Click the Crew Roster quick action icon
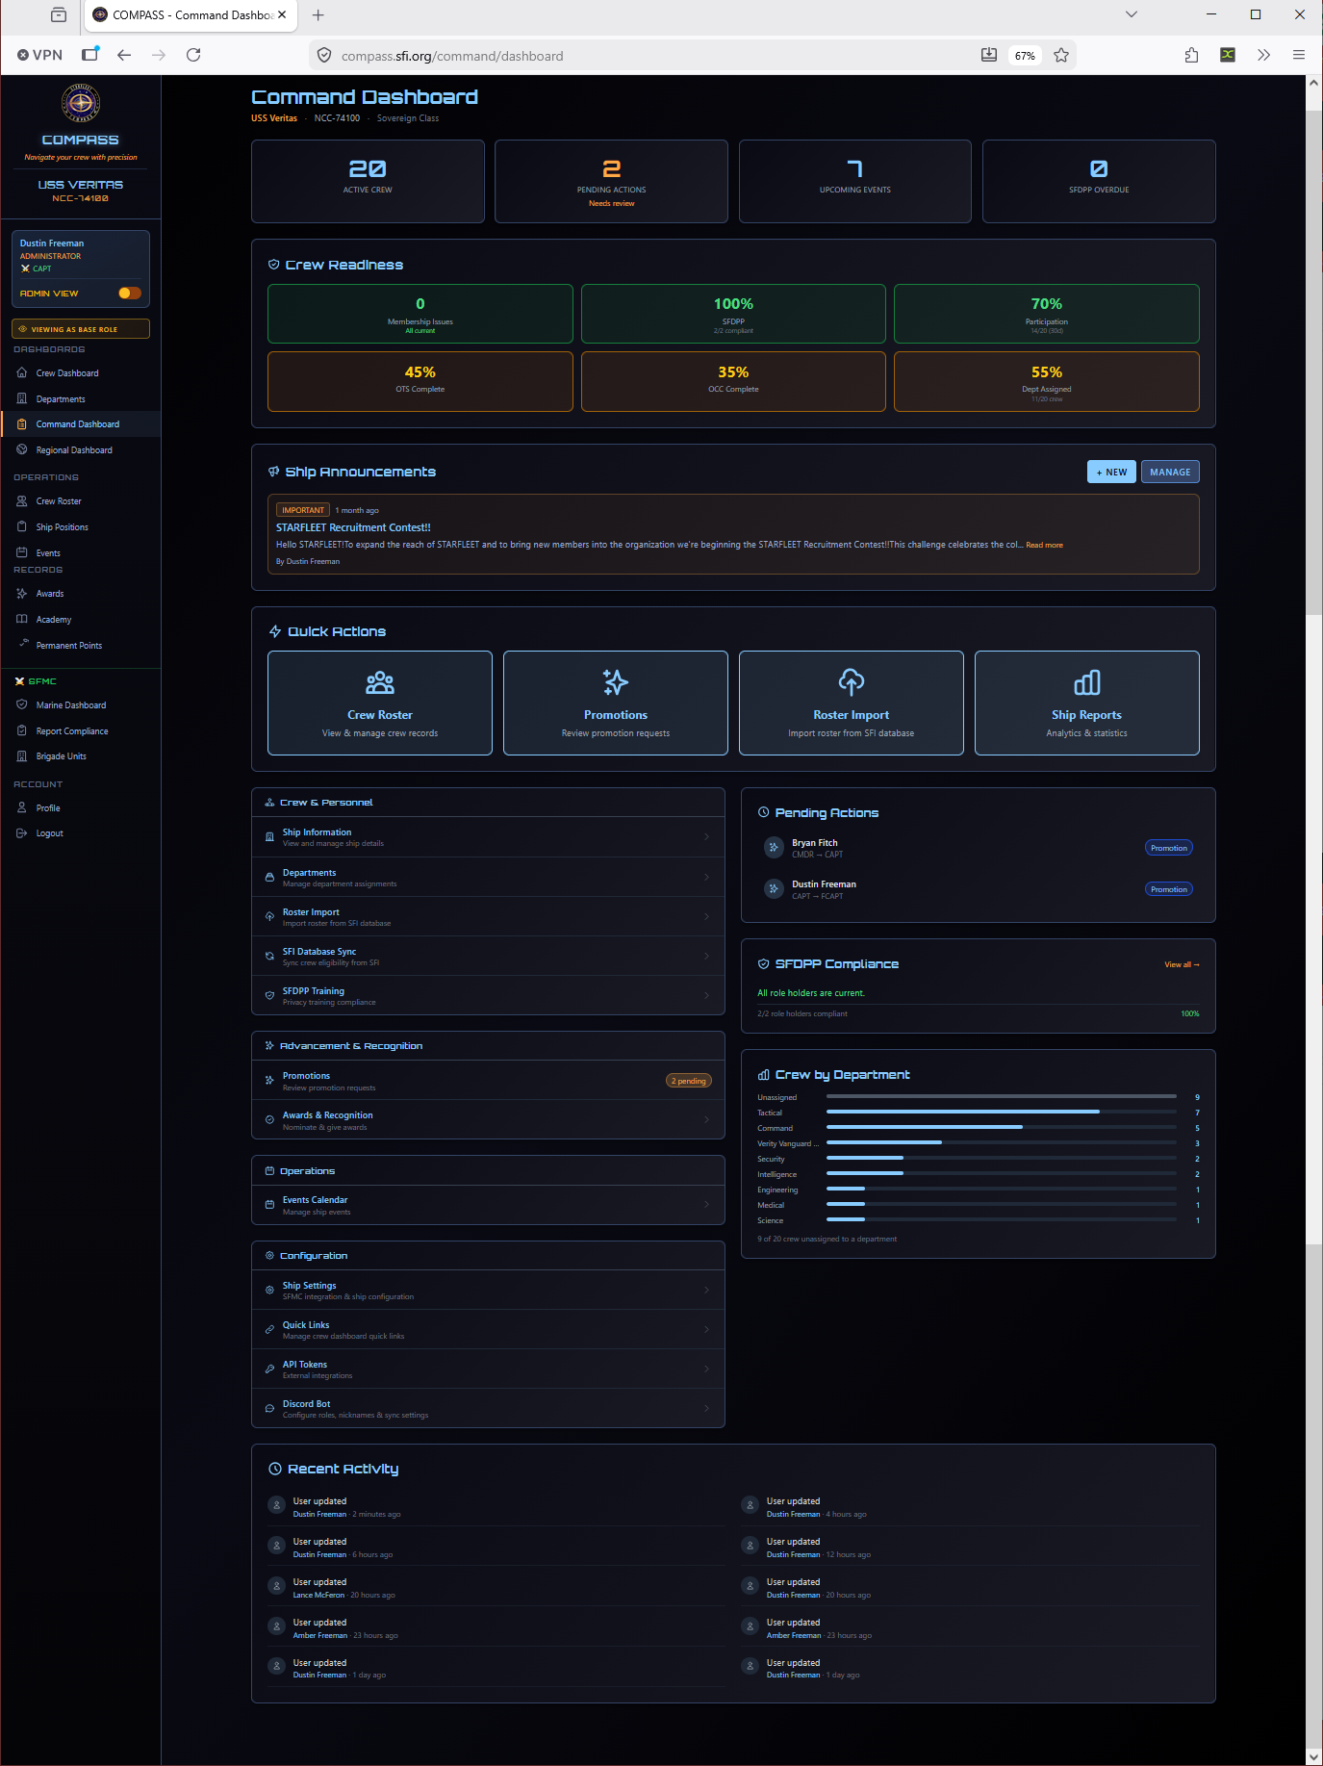This screenshot has width=1323, height=1766. 380,683
